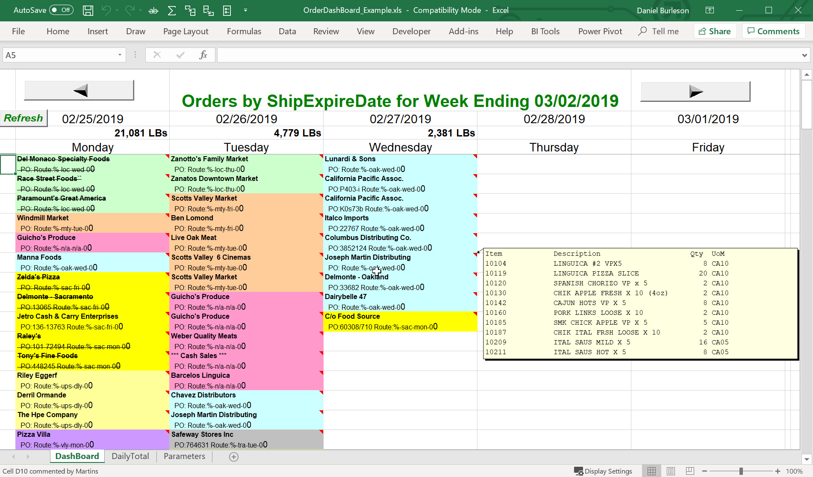The image size is (813, 477).
Task: Switch to Page Break Preview icon
Action: (690, 471)
